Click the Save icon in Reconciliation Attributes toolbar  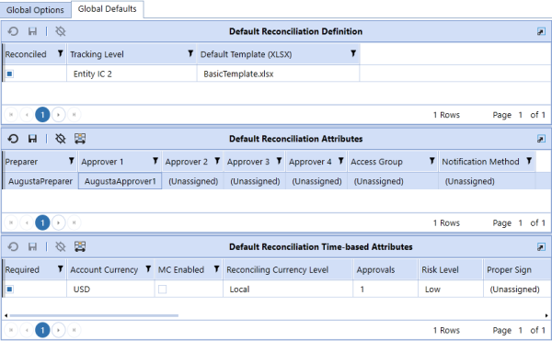pos(32,139)
